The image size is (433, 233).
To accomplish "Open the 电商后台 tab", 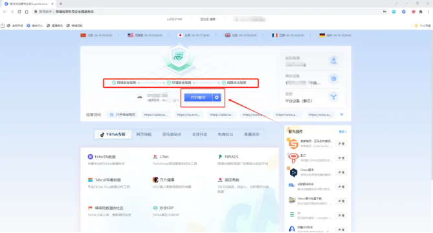I will (226, 134).
